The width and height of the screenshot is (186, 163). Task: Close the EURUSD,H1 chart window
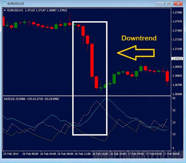(x=178, y=4)
